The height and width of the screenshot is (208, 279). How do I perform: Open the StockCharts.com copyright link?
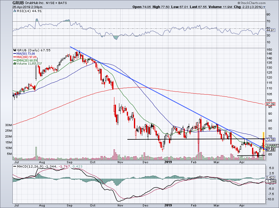tap(251, 3)
